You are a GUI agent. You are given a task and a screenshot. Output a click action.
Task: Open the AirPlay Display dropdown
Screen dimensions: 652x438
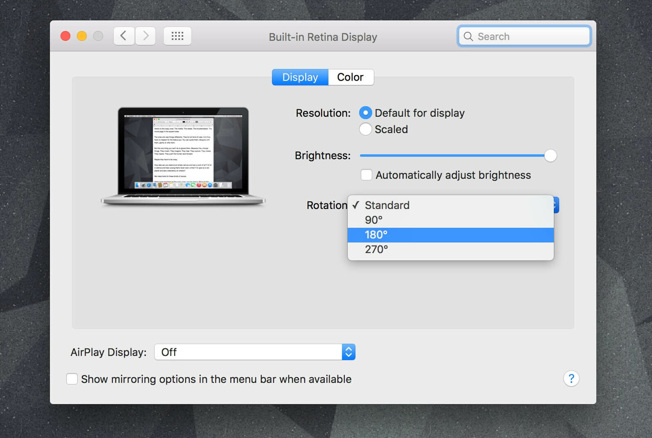(255, 352)
